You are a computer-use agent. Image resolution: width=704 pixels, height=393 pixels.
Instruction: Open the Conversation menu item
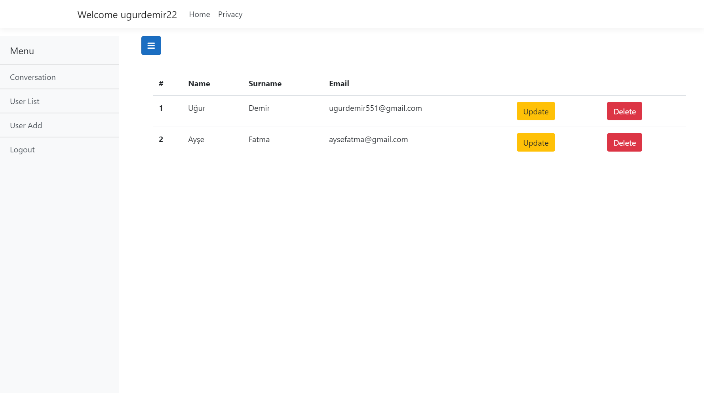click(59, 77)
